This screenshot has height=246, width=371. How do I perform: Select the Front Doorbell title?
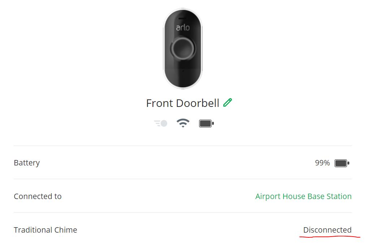click(183, 103)
